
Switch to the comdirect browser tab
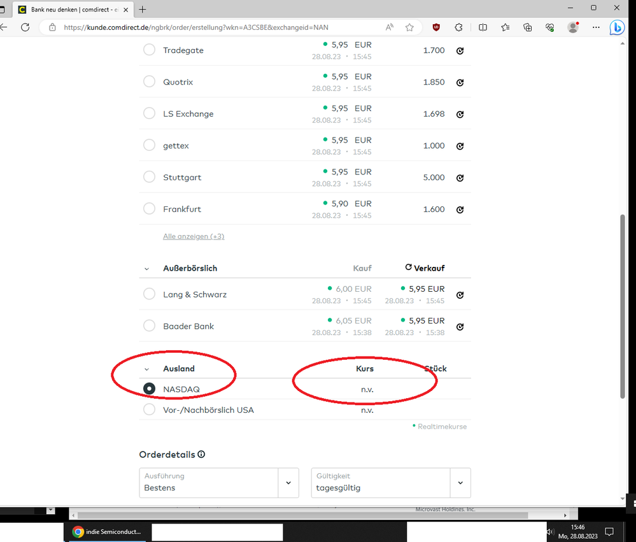[73, 10]
